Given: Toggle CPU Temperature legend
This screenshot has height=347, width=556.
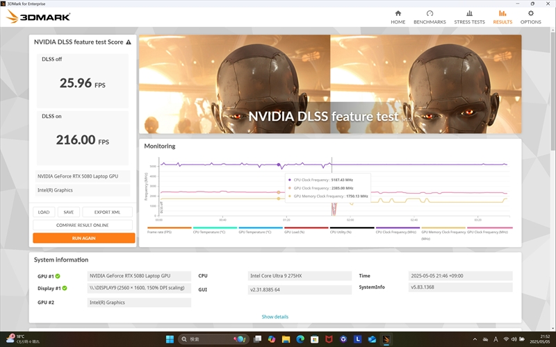Looking at the screenshot, I should 215,230.
